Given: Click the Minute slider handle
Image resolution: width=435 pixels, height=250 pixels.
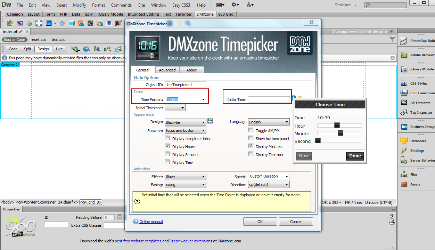Looking at the screenshot, I should coord(340,133).
